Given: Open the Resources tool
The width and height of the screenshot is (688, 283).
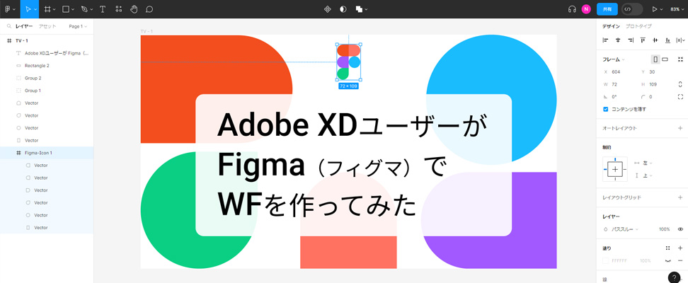Looking at the screenshot, I should click(x=118, y=8).
